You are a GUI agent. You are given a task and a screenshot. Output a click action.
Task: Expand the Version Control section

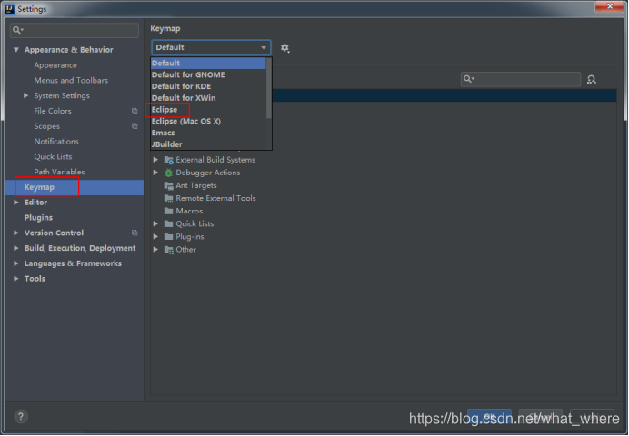[16, 233]
